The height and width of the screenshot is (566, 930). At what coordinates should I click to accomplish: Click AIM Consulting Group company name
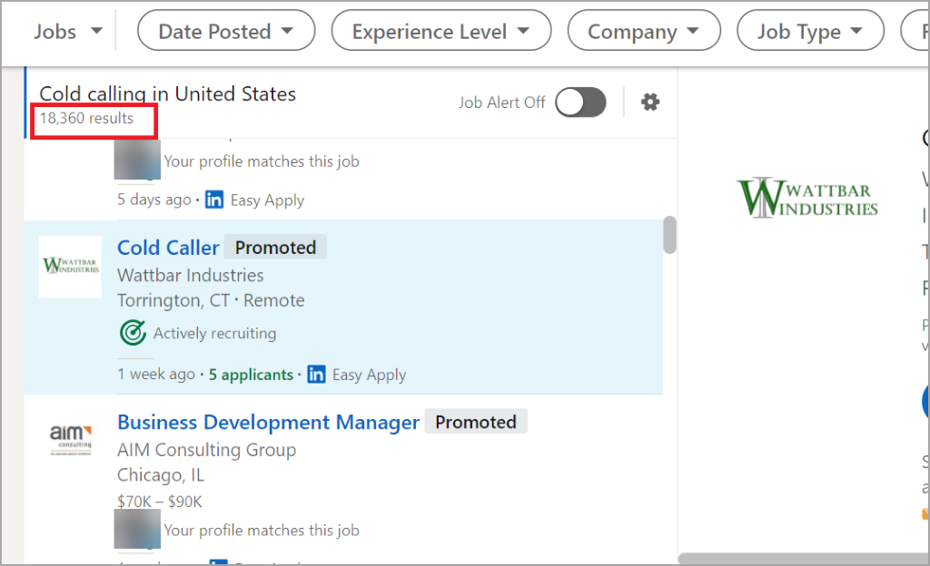[x=206, y=449]
